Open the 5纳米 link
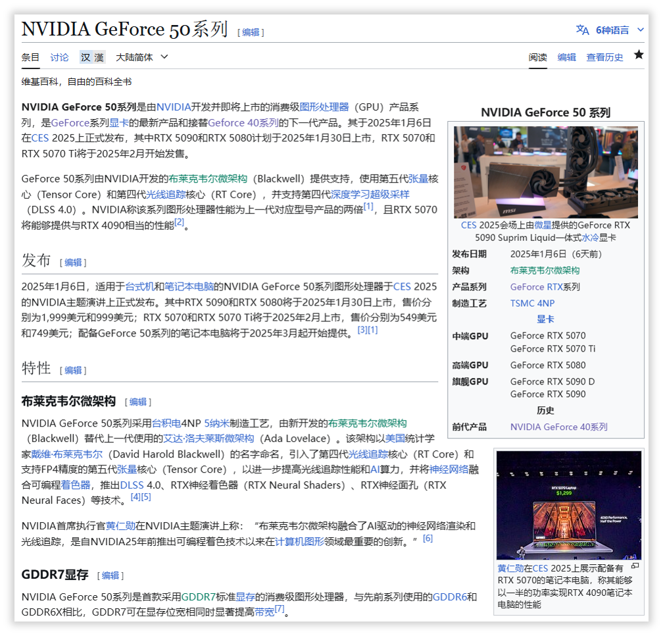 216,423
